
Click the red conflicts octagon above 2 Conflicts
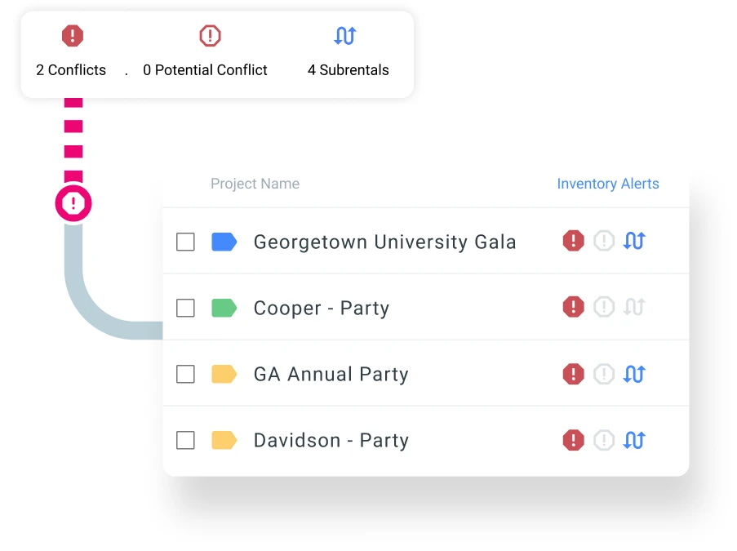(x=72, y=35)
